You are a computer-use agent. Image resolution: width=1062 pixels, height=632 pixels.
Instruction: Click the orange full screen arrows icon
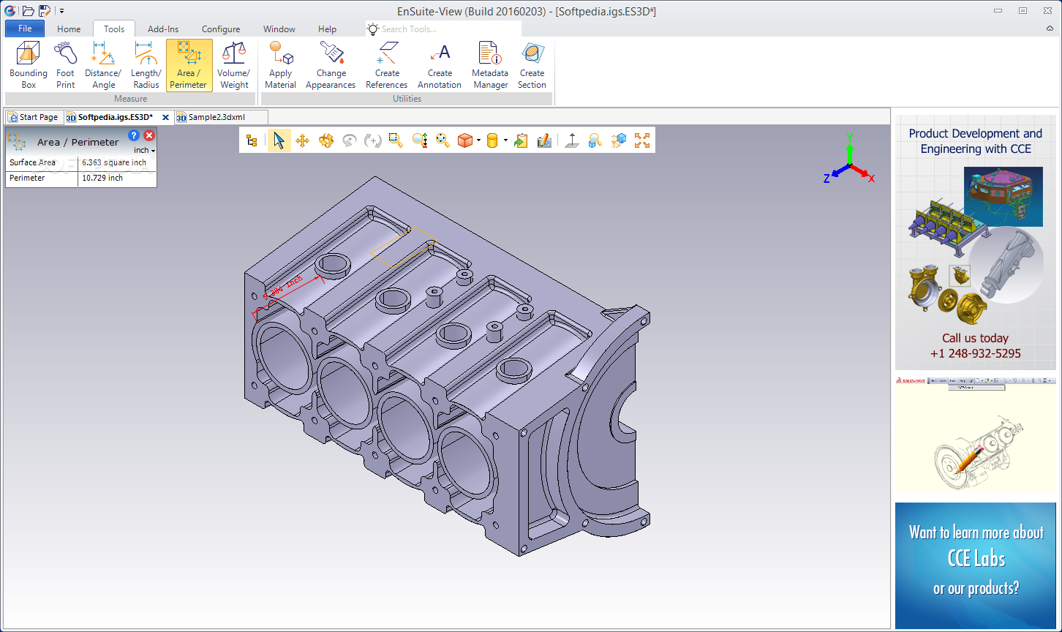coord(642,140)
